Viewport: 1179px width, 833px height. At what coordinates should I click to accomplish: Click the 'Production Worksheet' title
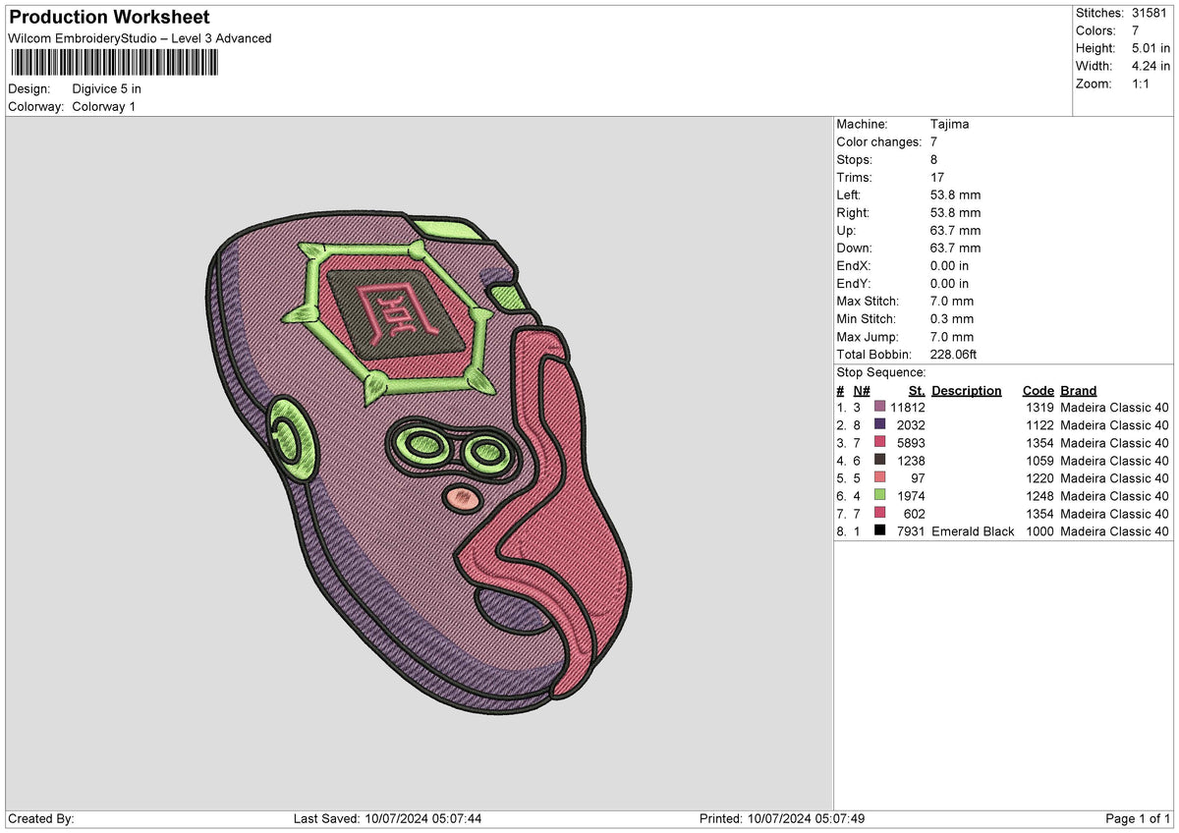click(x=109, y=18)
